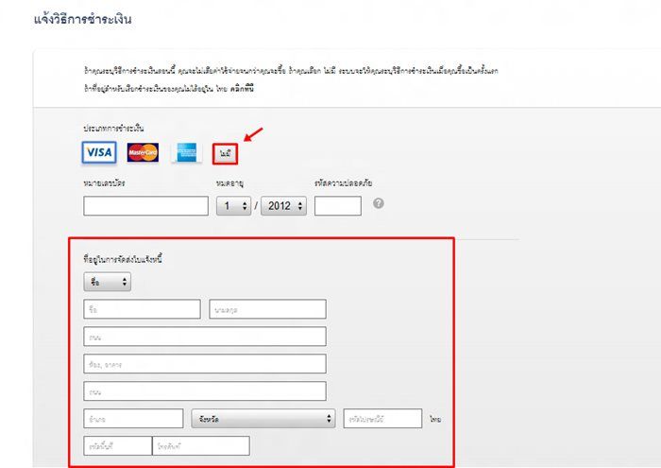Screen dimensions: 661x468
Task: Click the postal code field
Action: (382, 419)
